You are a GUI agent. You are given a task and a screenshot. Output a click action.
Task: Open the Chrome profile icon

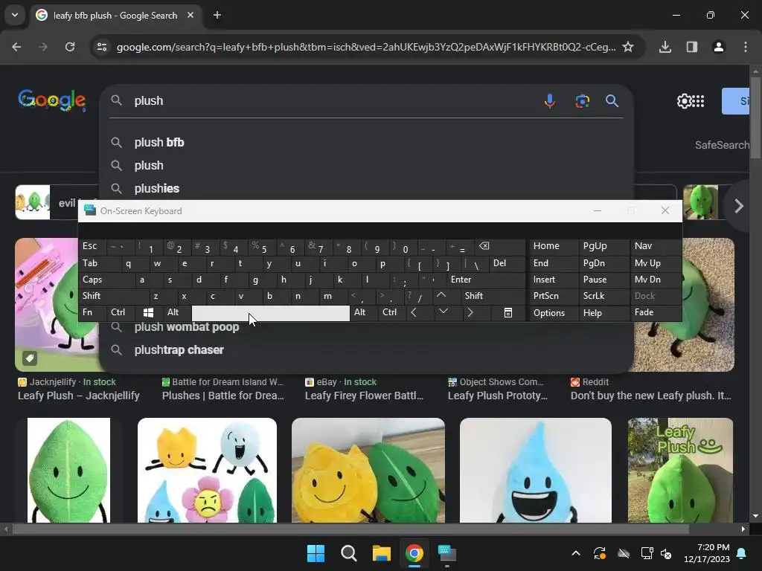coord(719,47)
